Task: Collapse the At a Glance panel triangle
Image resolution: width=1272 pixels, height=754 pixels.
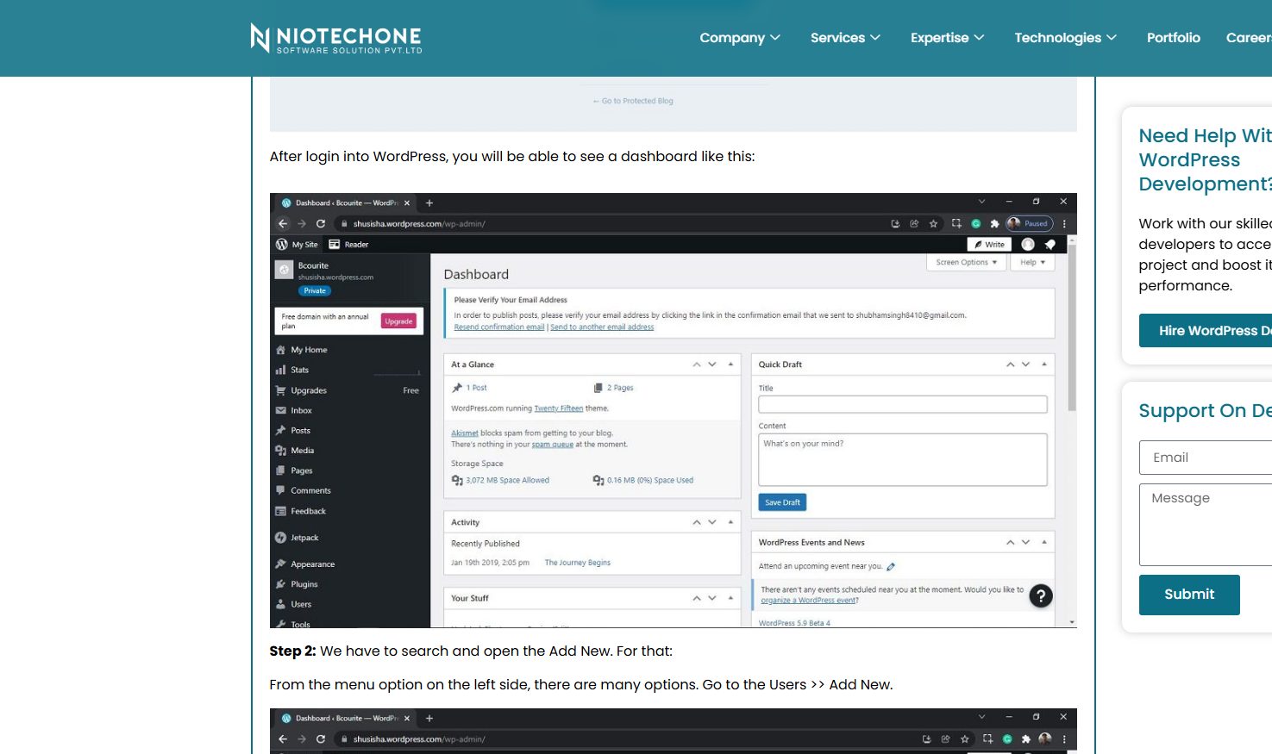Action: coord(730,365)
